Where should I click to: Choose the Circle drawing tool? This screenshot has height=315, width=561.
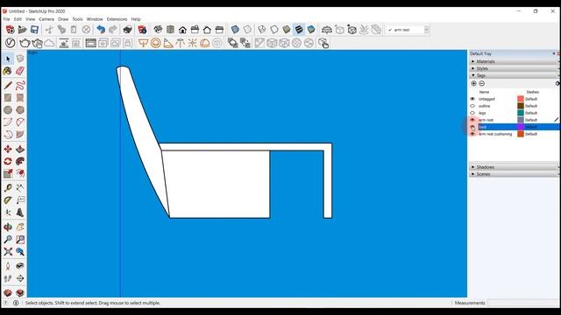pos(8,110)
